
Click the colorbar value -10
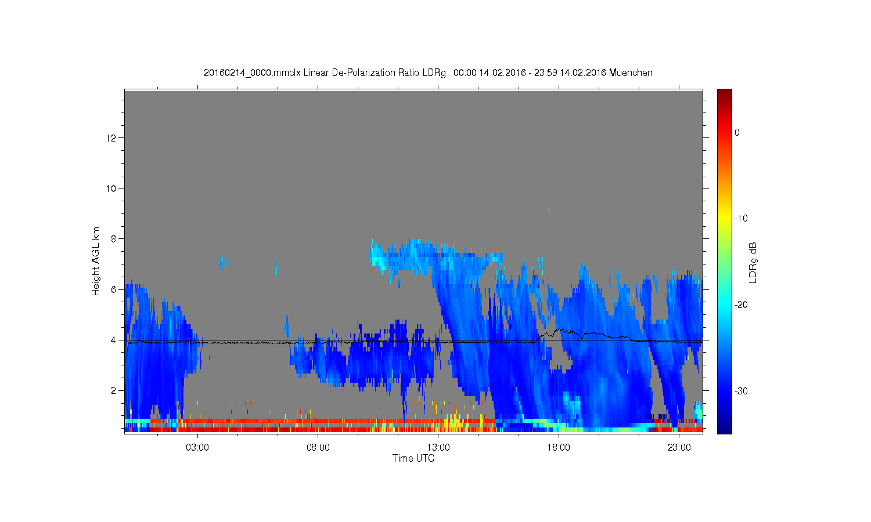pyautogui.click(x=741, y=219)
